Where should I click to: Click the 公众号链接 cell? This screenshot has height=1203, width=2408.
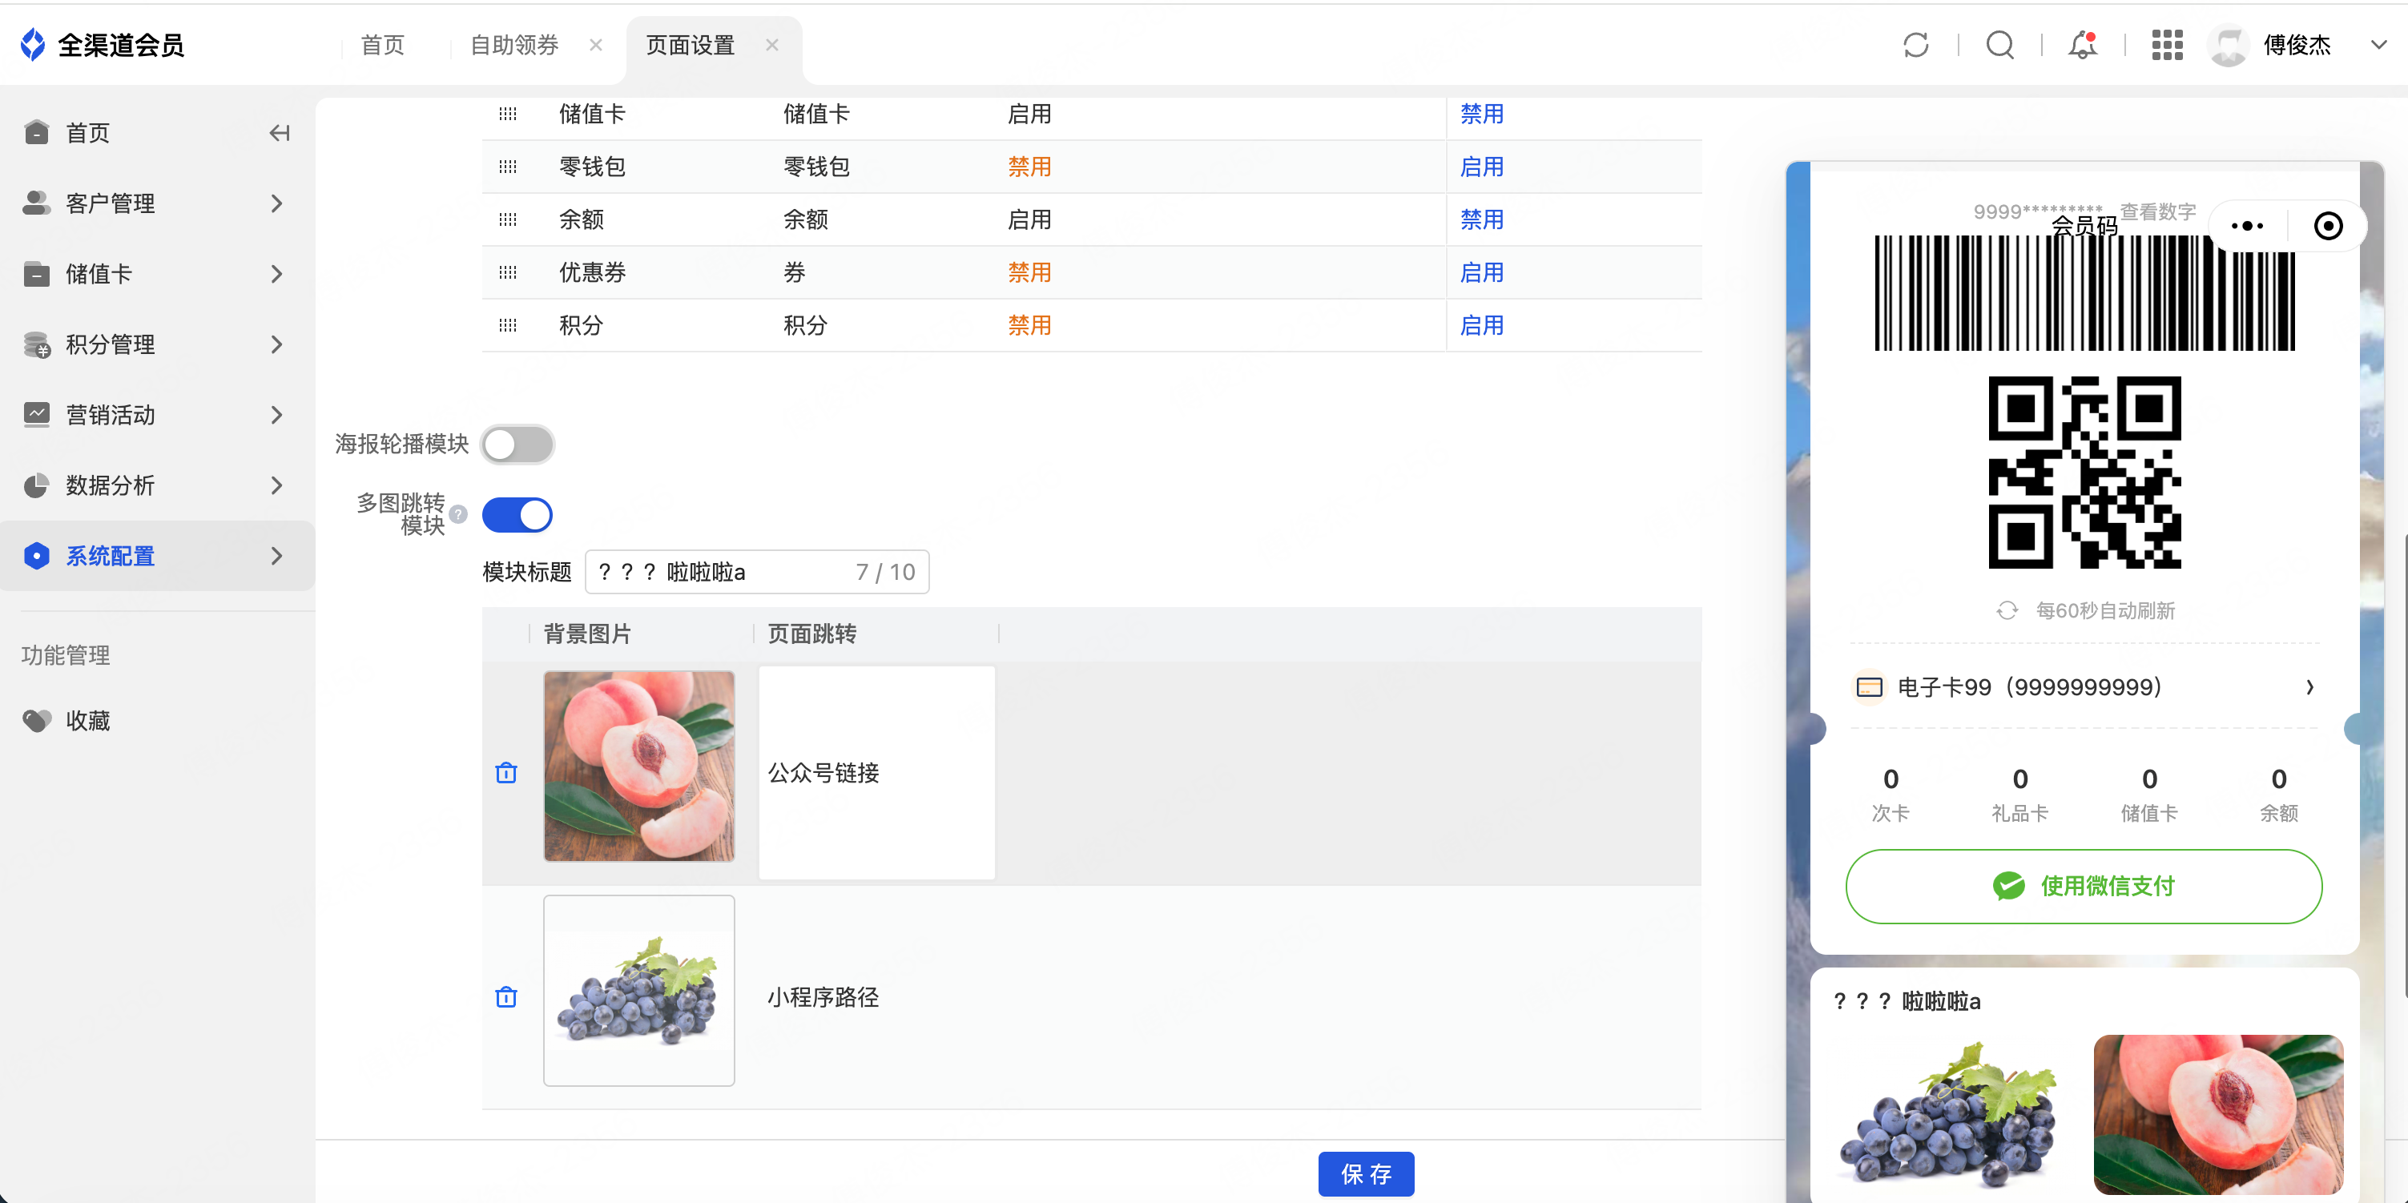[877, 772]
